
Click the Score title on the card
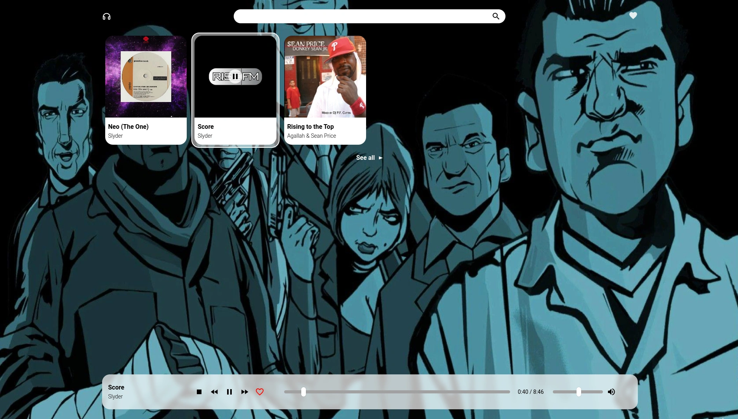coord(205,126)
